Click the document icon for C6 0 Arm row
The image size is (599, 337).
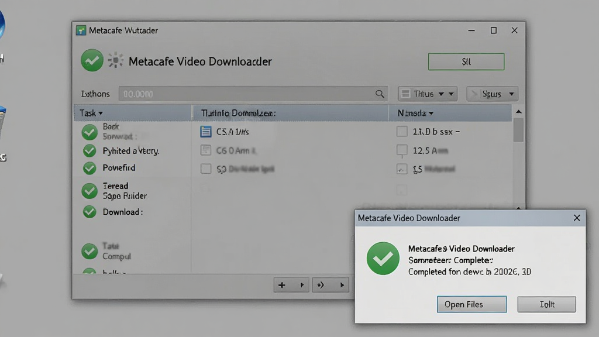pyautogui.click(x=205, y=150)
